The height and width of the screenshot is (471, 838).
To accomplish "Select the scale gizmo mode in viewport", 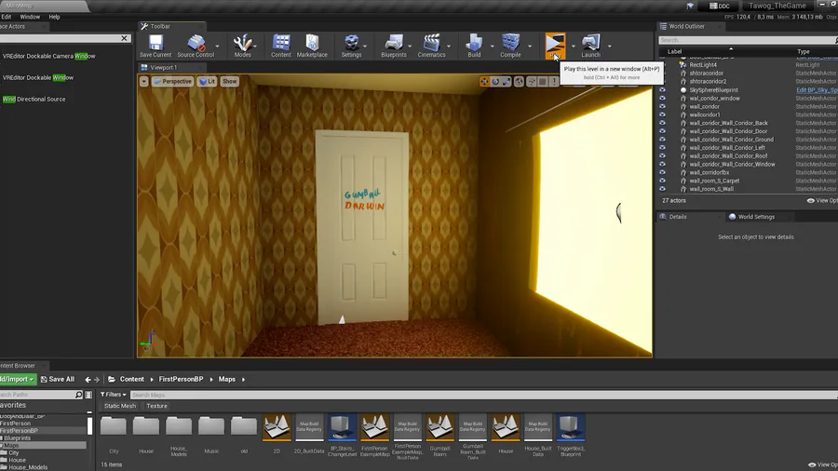I will pyautogui.click(x=507, y=82).
